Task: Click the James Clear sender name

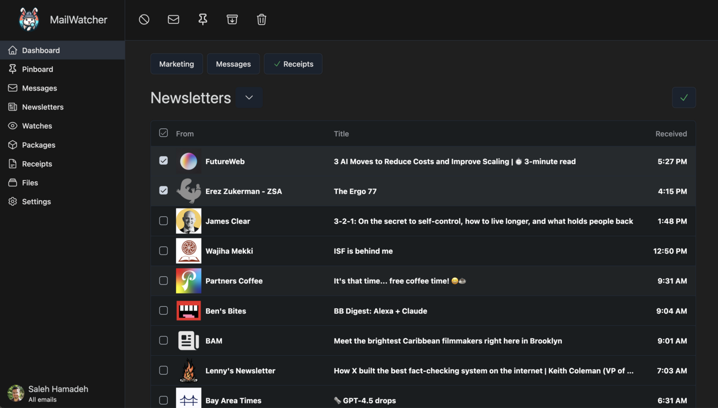Action: tap(228, 221)
